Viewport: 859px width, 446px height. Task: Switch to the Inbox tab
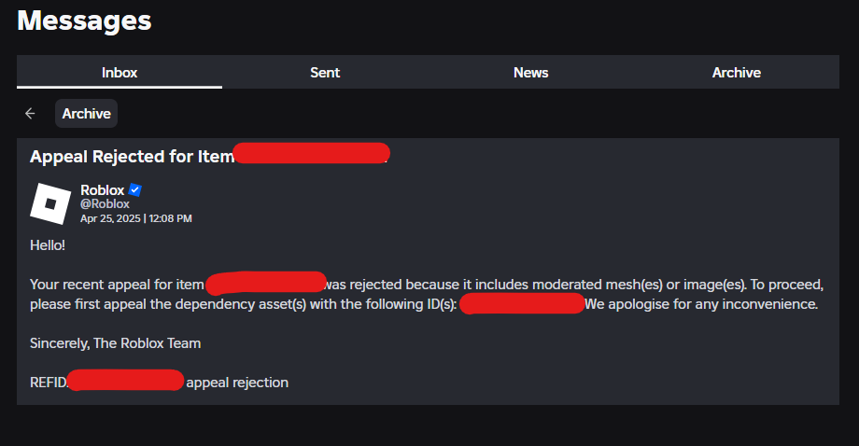(120, 72)
